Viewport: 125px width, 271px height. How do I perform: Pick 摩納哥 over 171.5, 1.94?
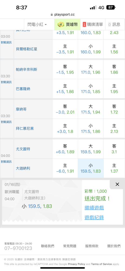pos(91,109)
